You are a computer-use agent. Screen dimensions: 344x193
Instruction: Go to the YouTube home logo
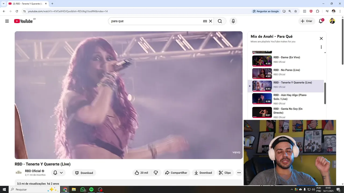point(23,21)
